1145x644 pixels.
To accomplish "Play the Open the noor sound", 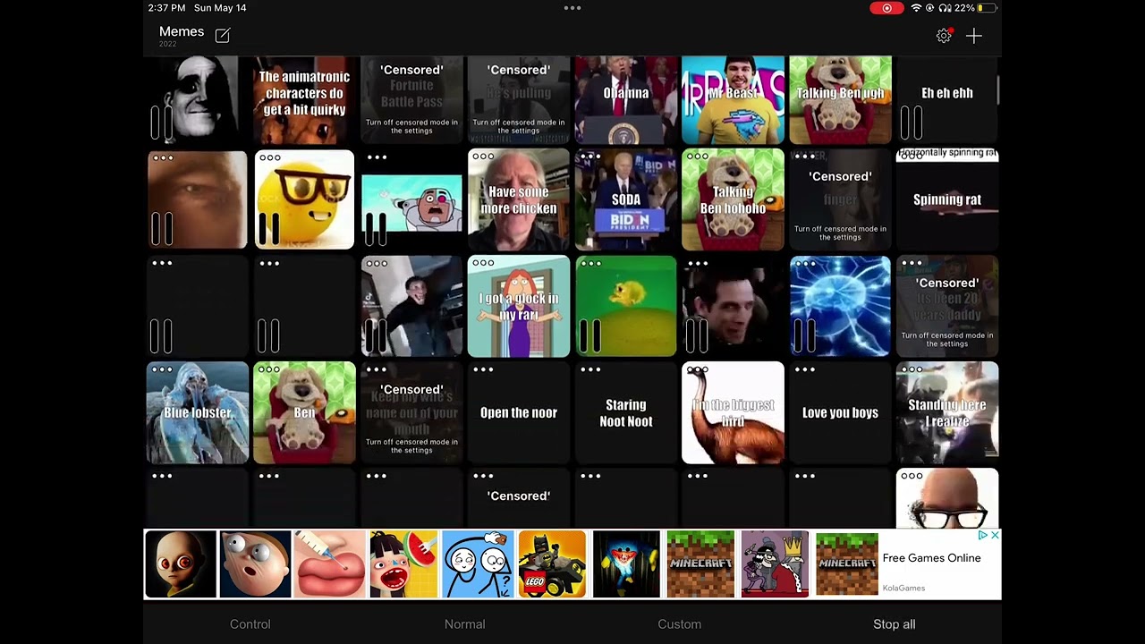I will click(519, 412).
